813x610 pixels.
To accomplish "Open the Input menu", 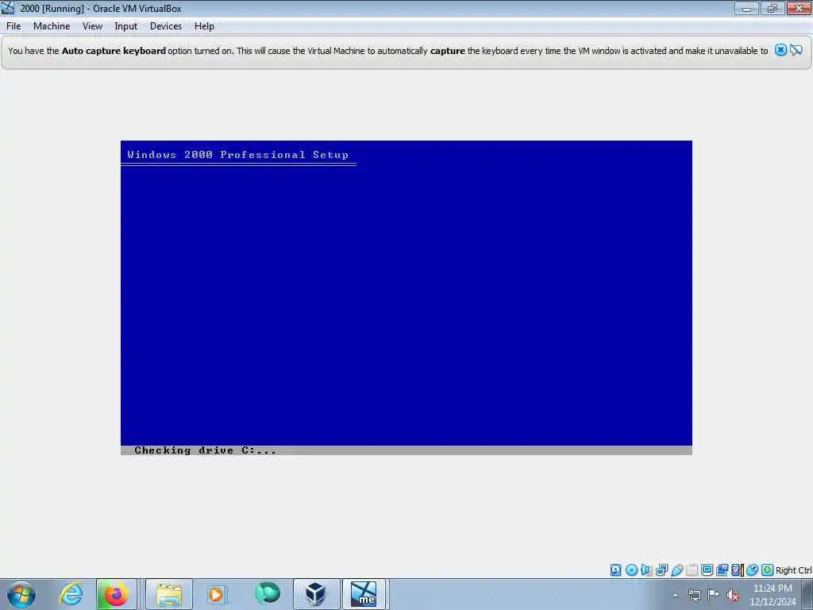I will (x=125, y=26).
